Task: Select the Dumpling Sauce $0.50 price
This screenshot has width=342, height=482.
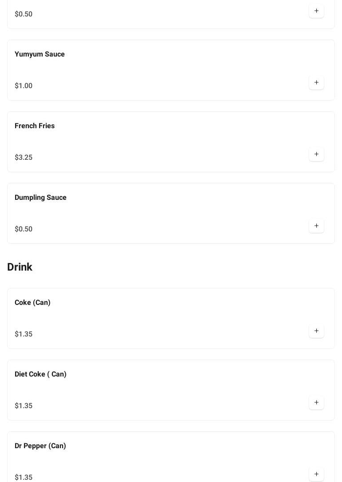Action: coord(24,229)
